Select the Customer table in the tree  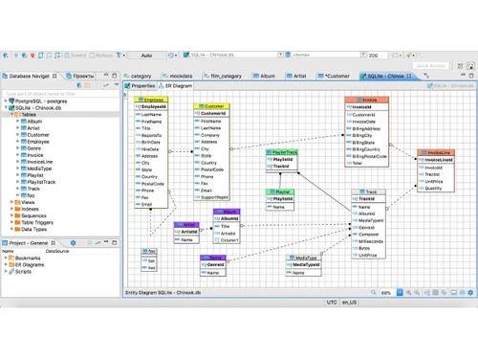coord(38,135)
